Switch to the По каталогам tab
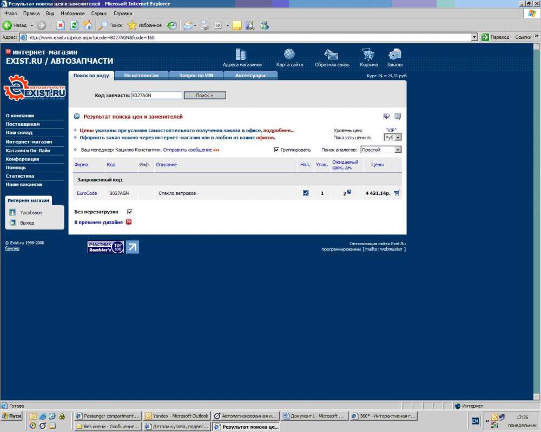This screenshot has width=541, height=432. click(141, 76)
